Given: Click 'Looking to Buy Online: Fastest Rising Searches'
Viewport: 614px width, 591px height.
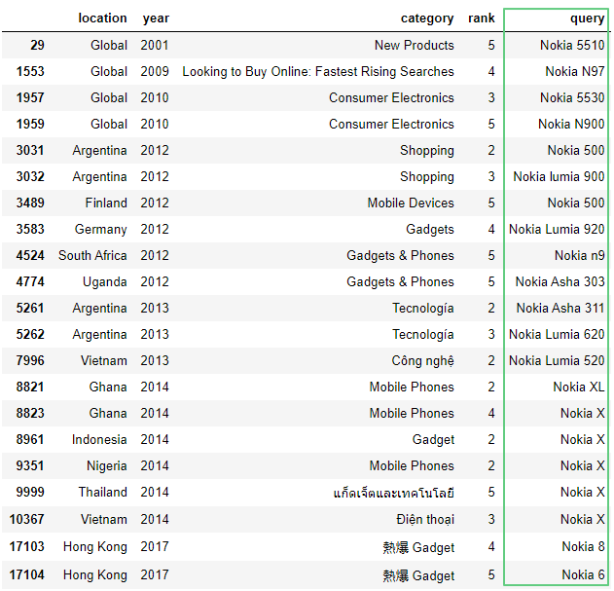Looking at the screenshot, I should pyautogui.click(x=318, y=71).
